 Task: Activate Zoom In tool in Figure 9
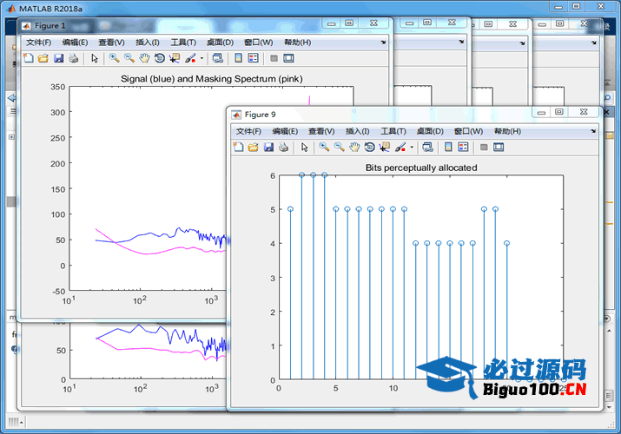pos(324,148)
